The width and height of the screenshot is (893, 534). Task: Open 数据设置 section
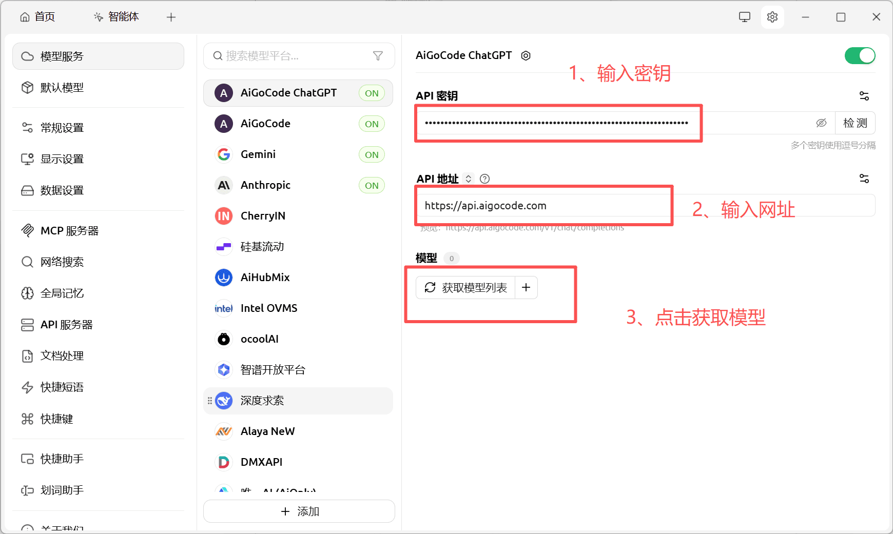(x=98, y=190)
